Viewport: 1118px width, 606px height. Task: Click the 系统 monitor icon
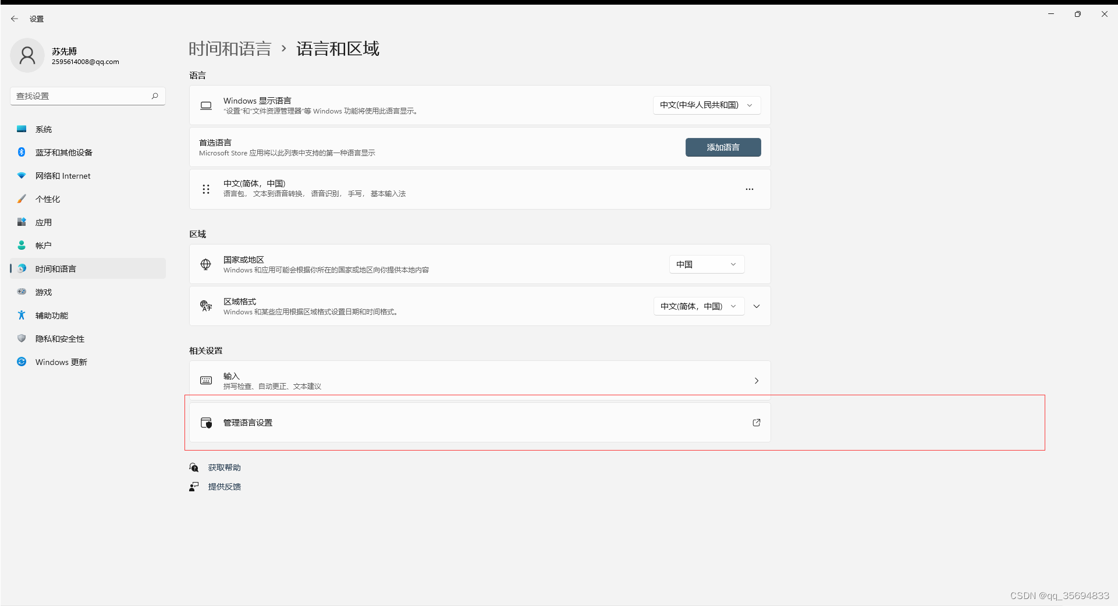click(x=22, y=129)
